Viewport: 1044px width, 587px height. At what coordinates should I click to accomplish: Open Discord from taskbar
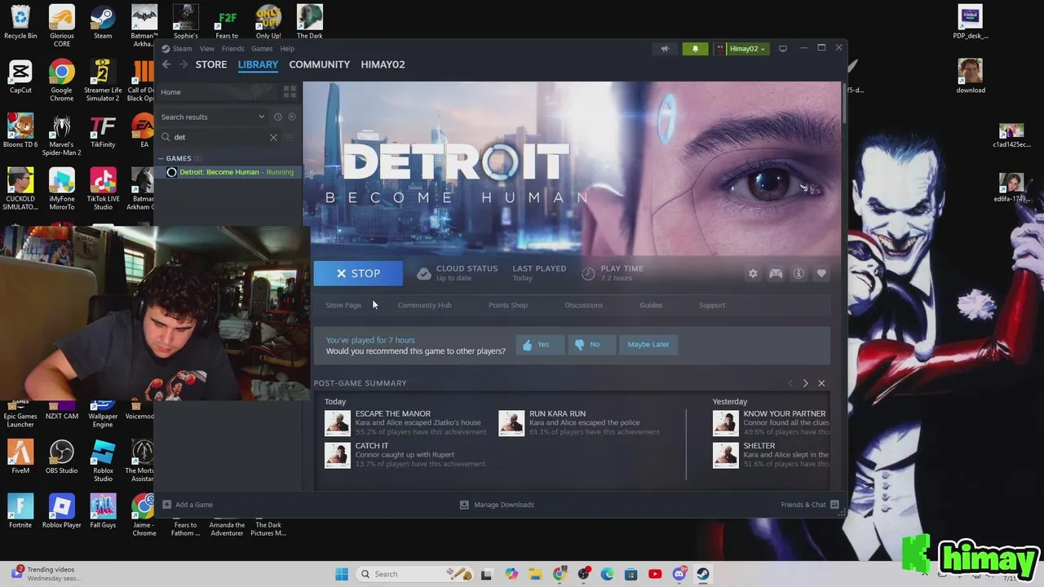click(x=679, y=574)
